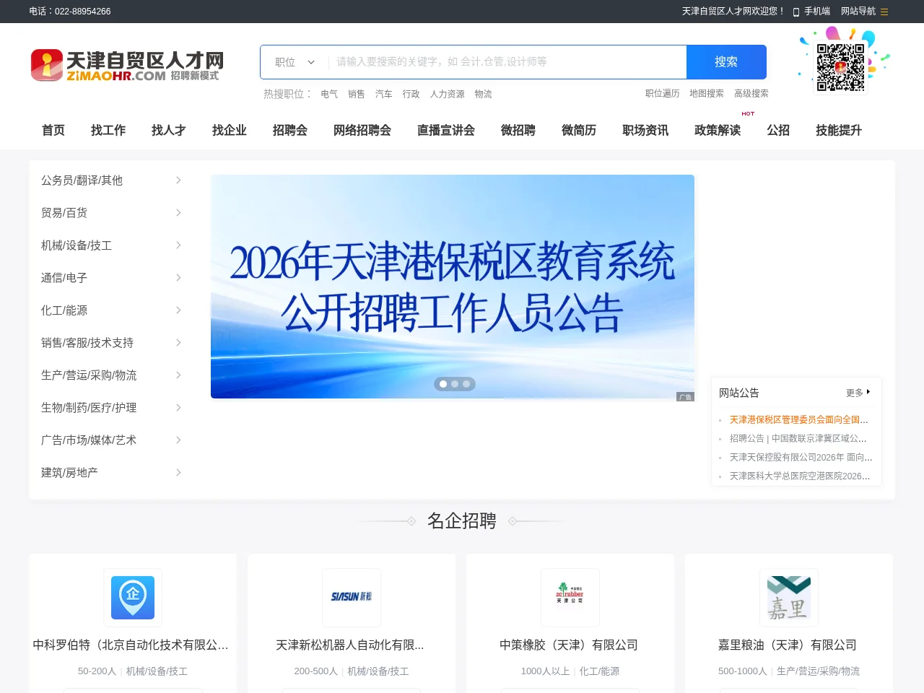Expand 化工/能源 category arrow
Viewport: 924px width, 693px height.
(x=178, y=310)
